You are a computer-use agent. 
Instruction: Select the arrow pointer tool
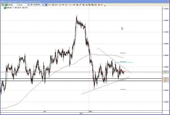coord(46,5)
